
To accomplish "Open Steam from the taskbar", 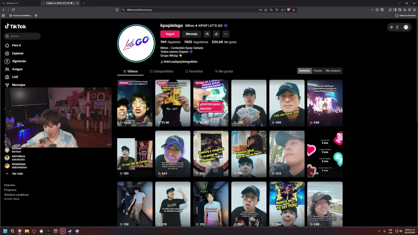I will pos(70,231).
